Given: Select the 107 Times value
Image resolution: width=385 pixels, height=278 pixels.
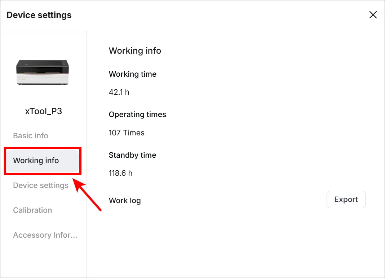Looking at the screenshot, I should click(x=127, y=133).
